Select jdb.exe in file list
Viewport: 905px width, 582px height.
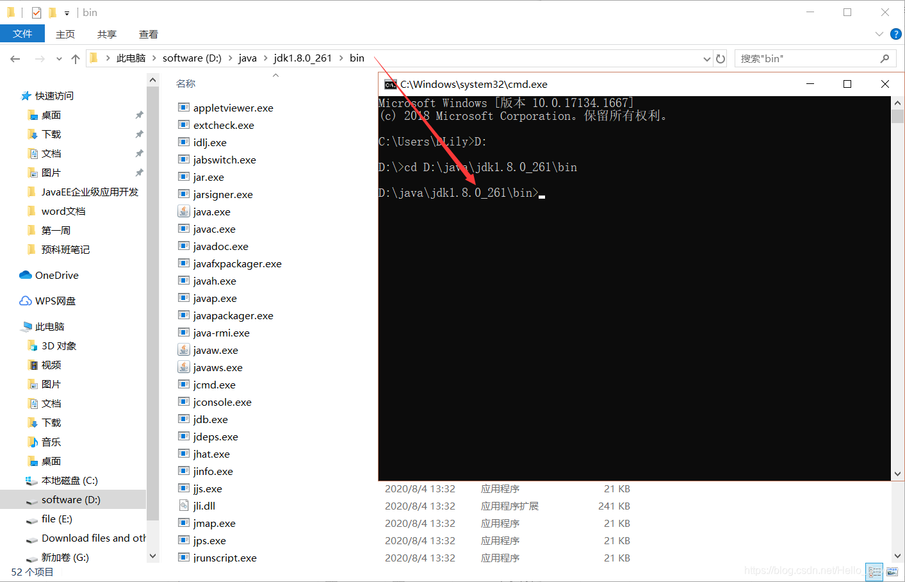210,419
